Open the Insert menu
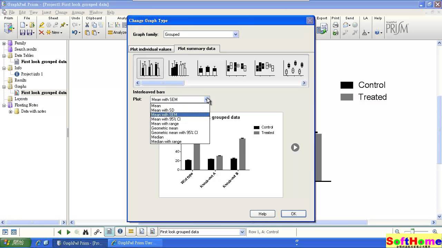 pyautogui.click(x=46, y=12)
